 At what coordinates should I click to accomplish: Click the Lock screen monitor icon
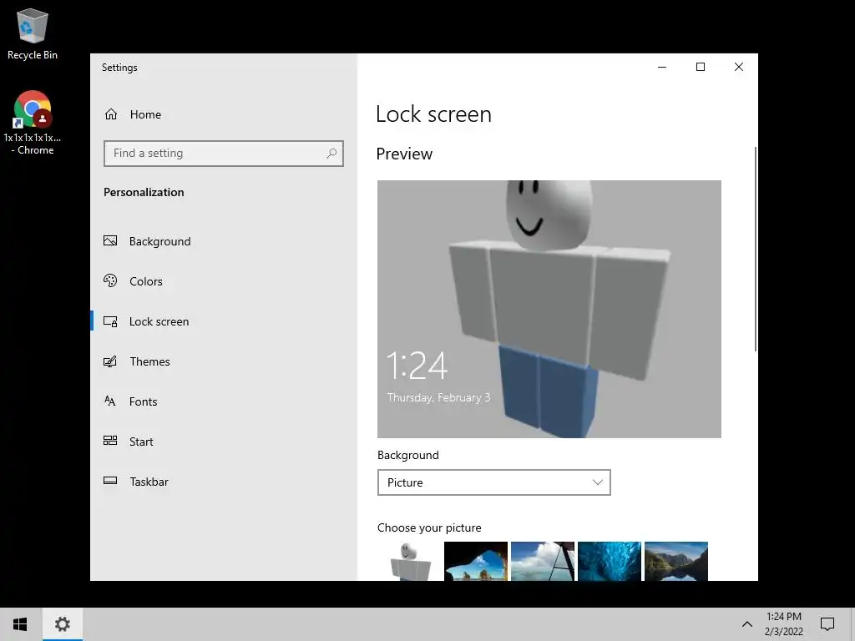point(110,321)
